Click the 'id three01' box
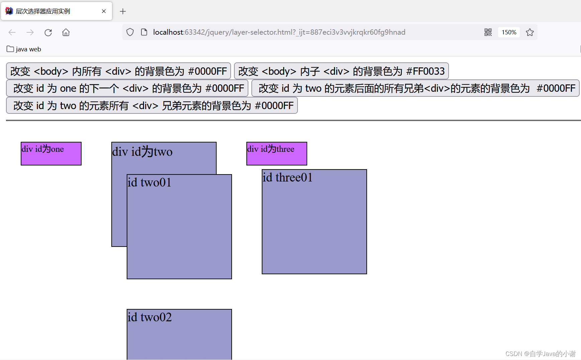This screenshot has height=360, width=581. [x=314, y=222]
